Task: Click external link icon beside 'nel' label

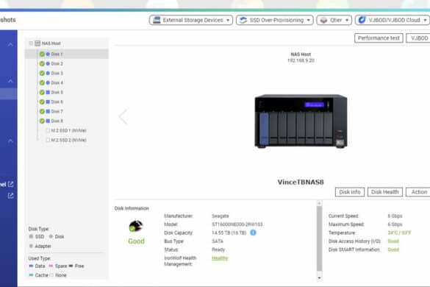Action: 10,184
